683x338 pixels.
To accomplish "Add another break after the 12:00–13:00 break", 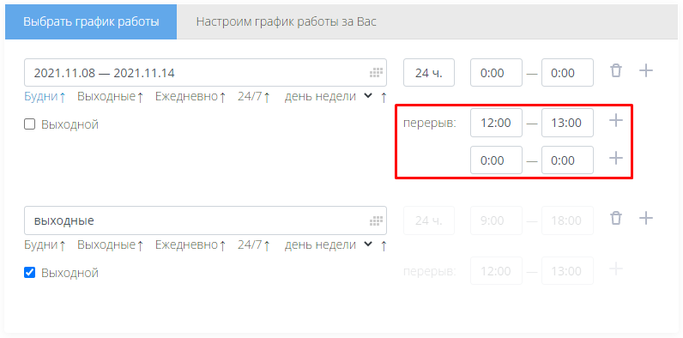I will pos(615,121).
